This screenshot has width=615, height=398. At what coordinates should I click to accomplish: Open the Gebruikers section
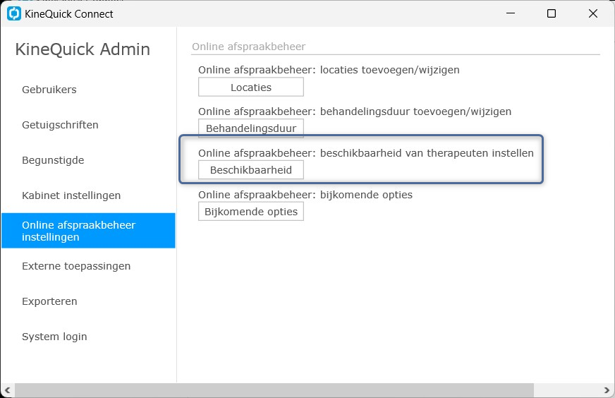(49, 90)
